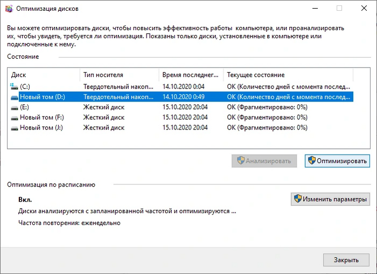The width and height of the screenshot is (377, 274).
Task: Click the shield icon on Оптимизировать button
Action: click(x=311, y=161)
